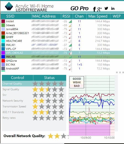Click the Airtel_9910985301 brown color swatch
Viewport: 124px width, 144px height.
[x=3, y=33]
